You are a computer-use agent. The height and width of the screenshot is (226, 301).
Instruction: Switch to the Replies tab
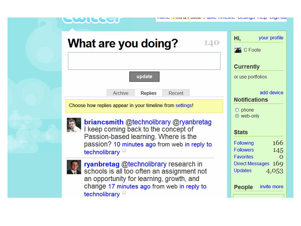pyautogui.click(x=148, y=93)
